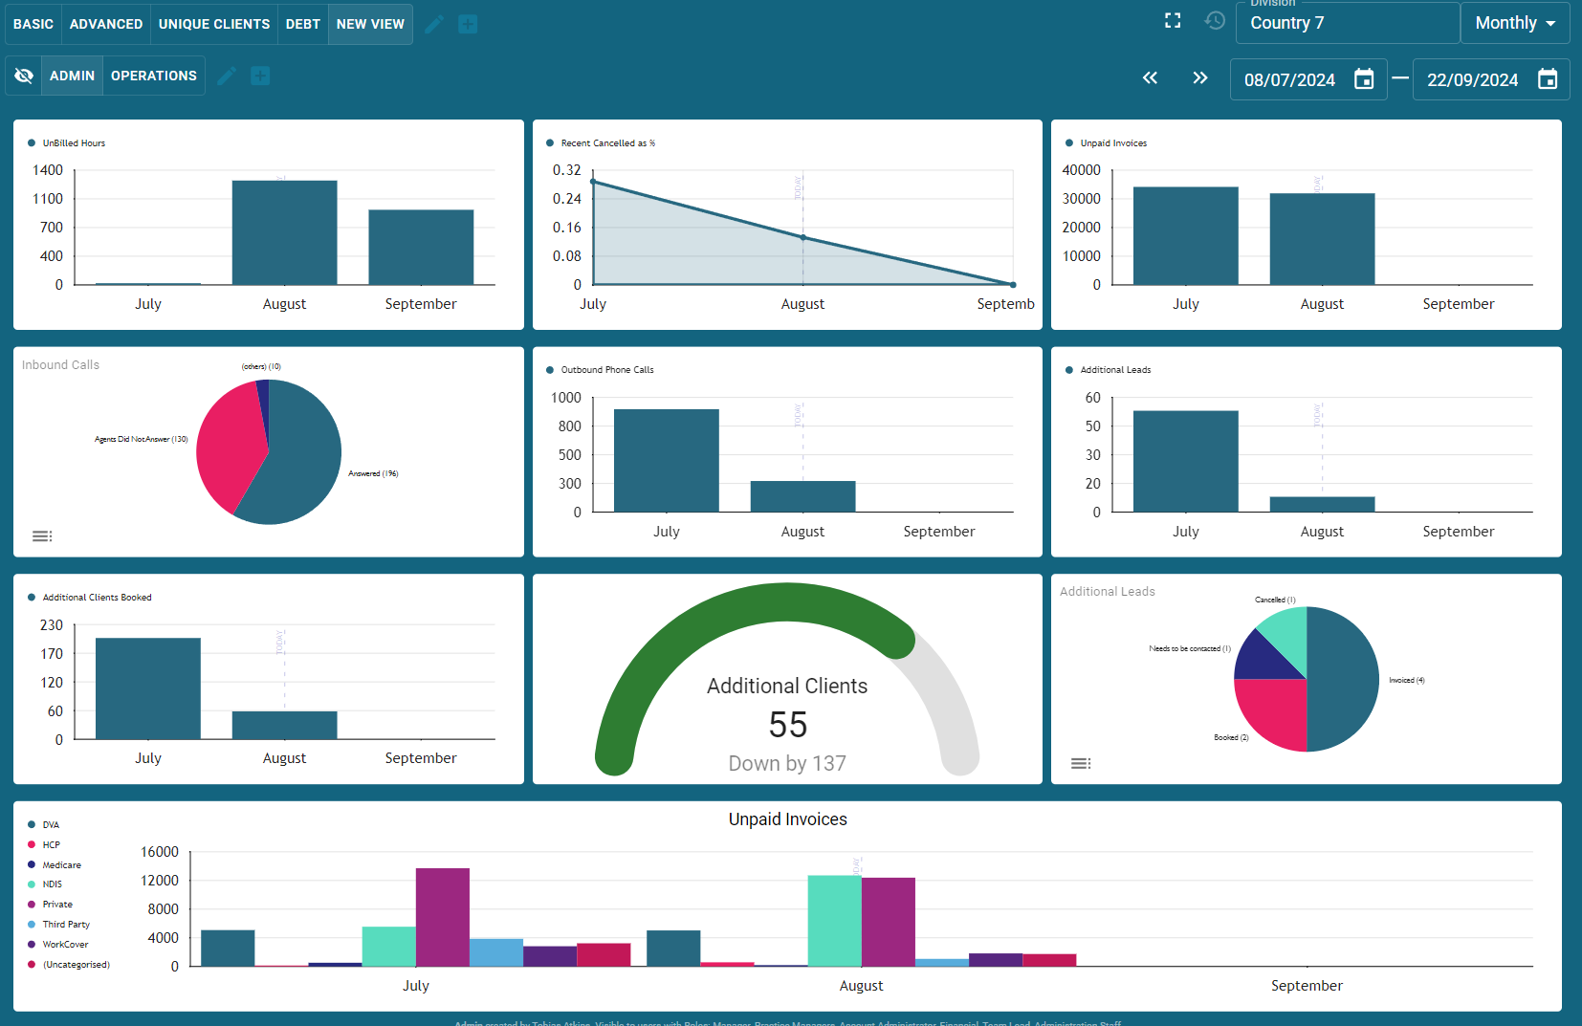Screen dimensions: 1582x1026
Task: Edit the Admin/Operations tabs pencil icon
Action: [x=227, y=76]
